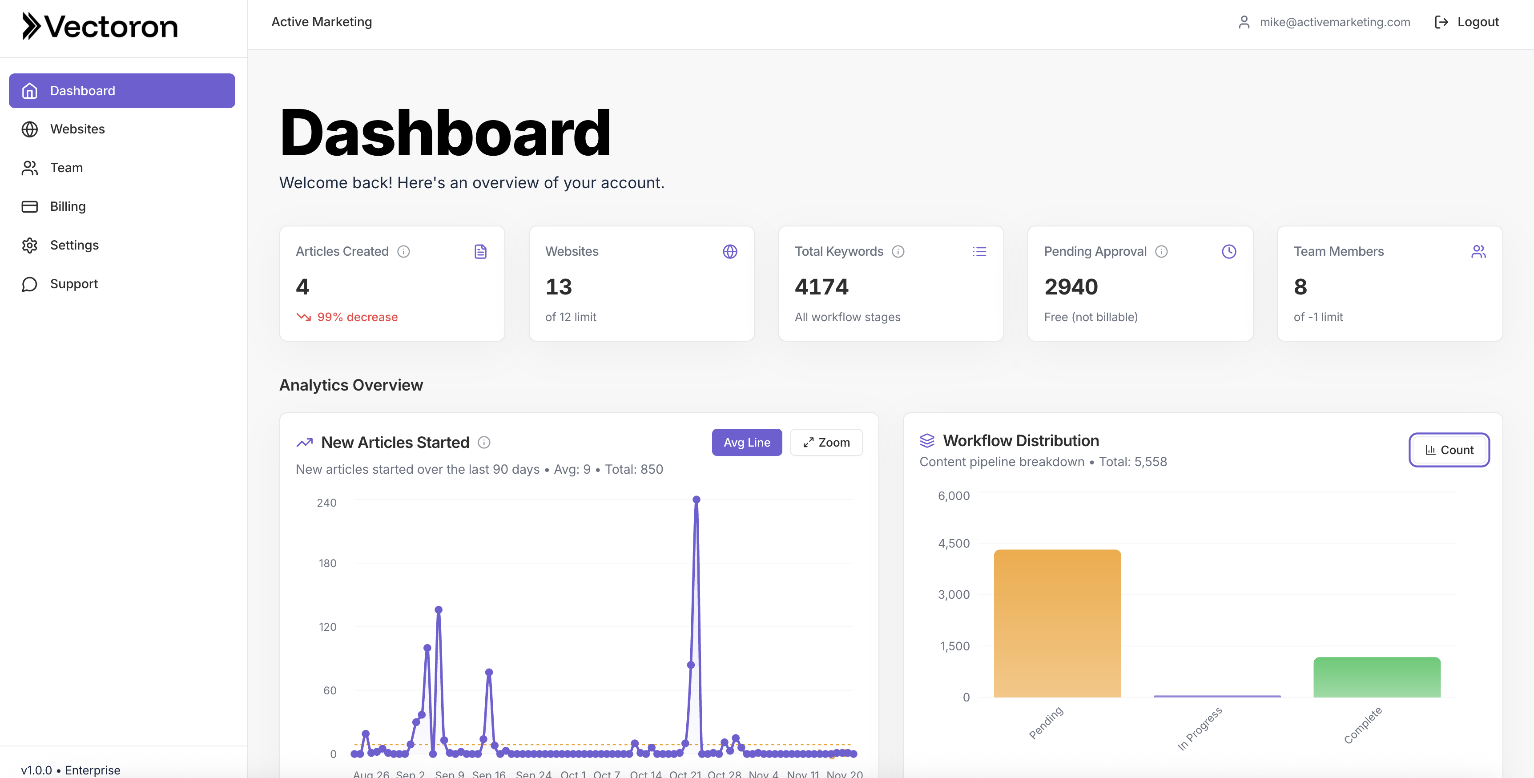Click the Websites globe icon in sidebar

pyautogui.click(x=30, y=129)
